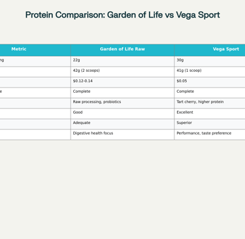Screen dimensions: 245x239
Task: Click the Vega Sport column header
Action: [210, 49]
